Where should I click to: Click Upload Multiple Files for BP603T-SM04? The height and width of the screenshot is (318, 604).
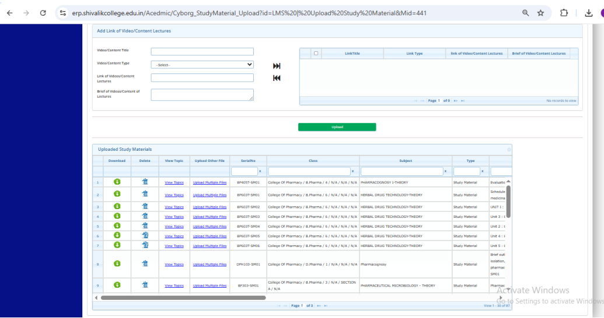[210, 227]
